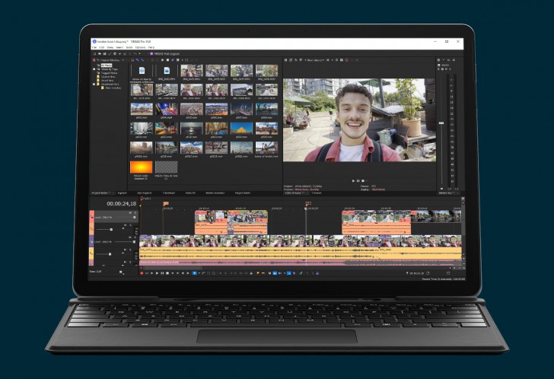Click Play From Start in timeline transport

(152, 273)
